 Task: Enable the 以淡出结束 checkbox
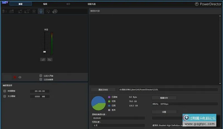point(41,79)
